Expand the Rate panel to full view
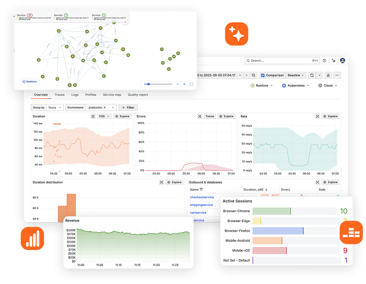Image resolution: width=366 pixels, height=284 pixels. click(318, 116)
